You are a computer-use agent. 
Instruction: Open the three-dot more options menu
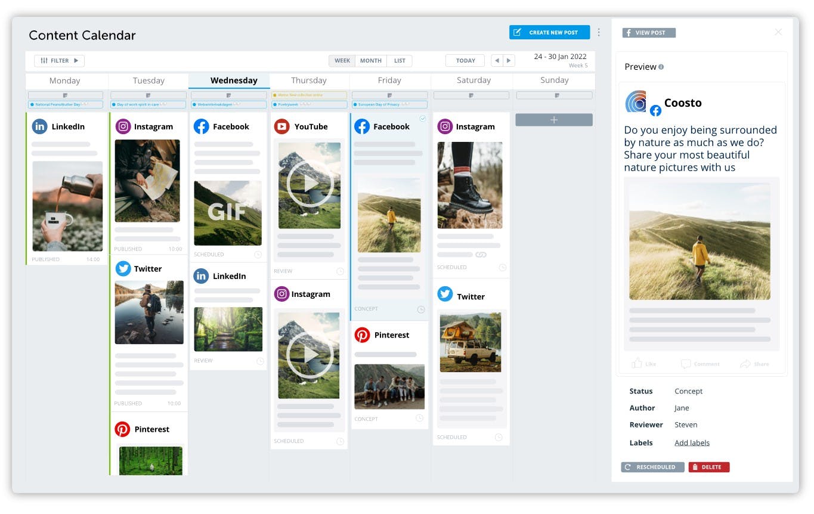[x=599, y=32]
